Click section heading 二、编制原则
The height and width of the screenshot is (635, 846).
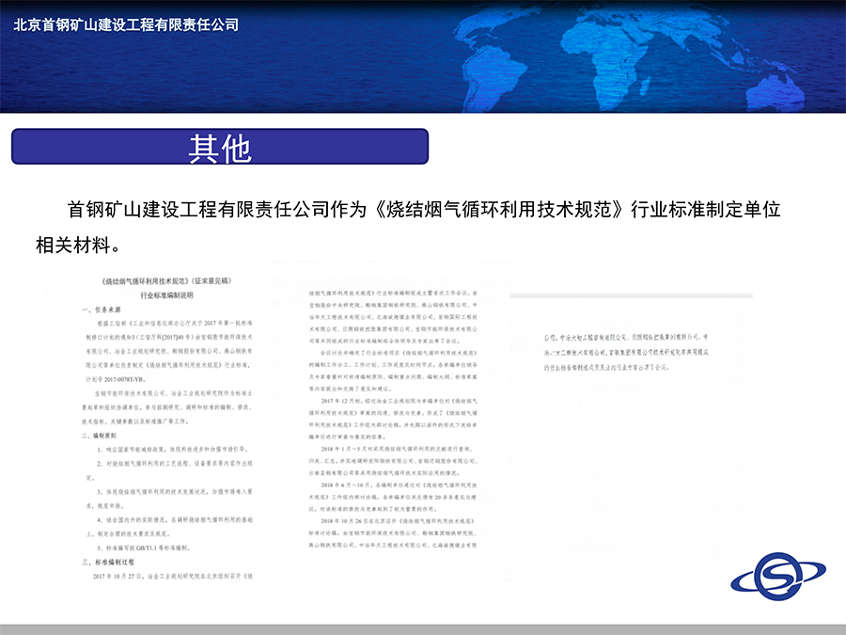(x=99, y=436)
